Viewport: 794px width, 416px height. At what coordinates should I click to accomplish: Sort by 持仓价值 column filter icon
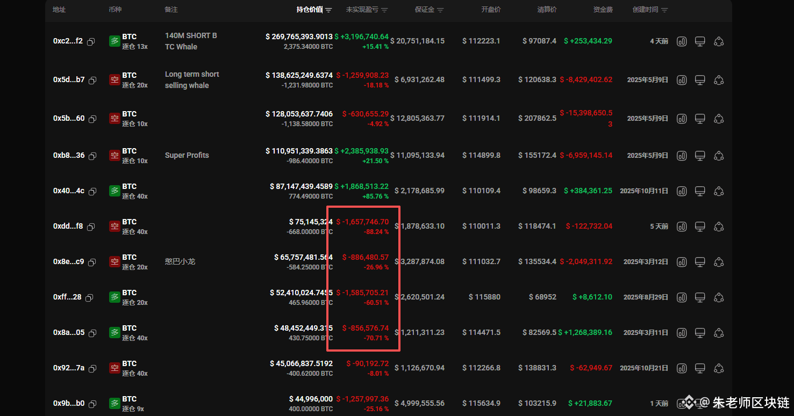(x=329, y=10)
